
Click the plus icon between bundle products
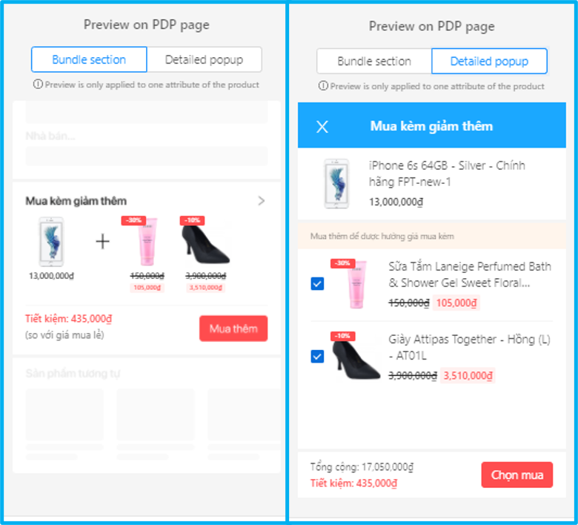102,241
